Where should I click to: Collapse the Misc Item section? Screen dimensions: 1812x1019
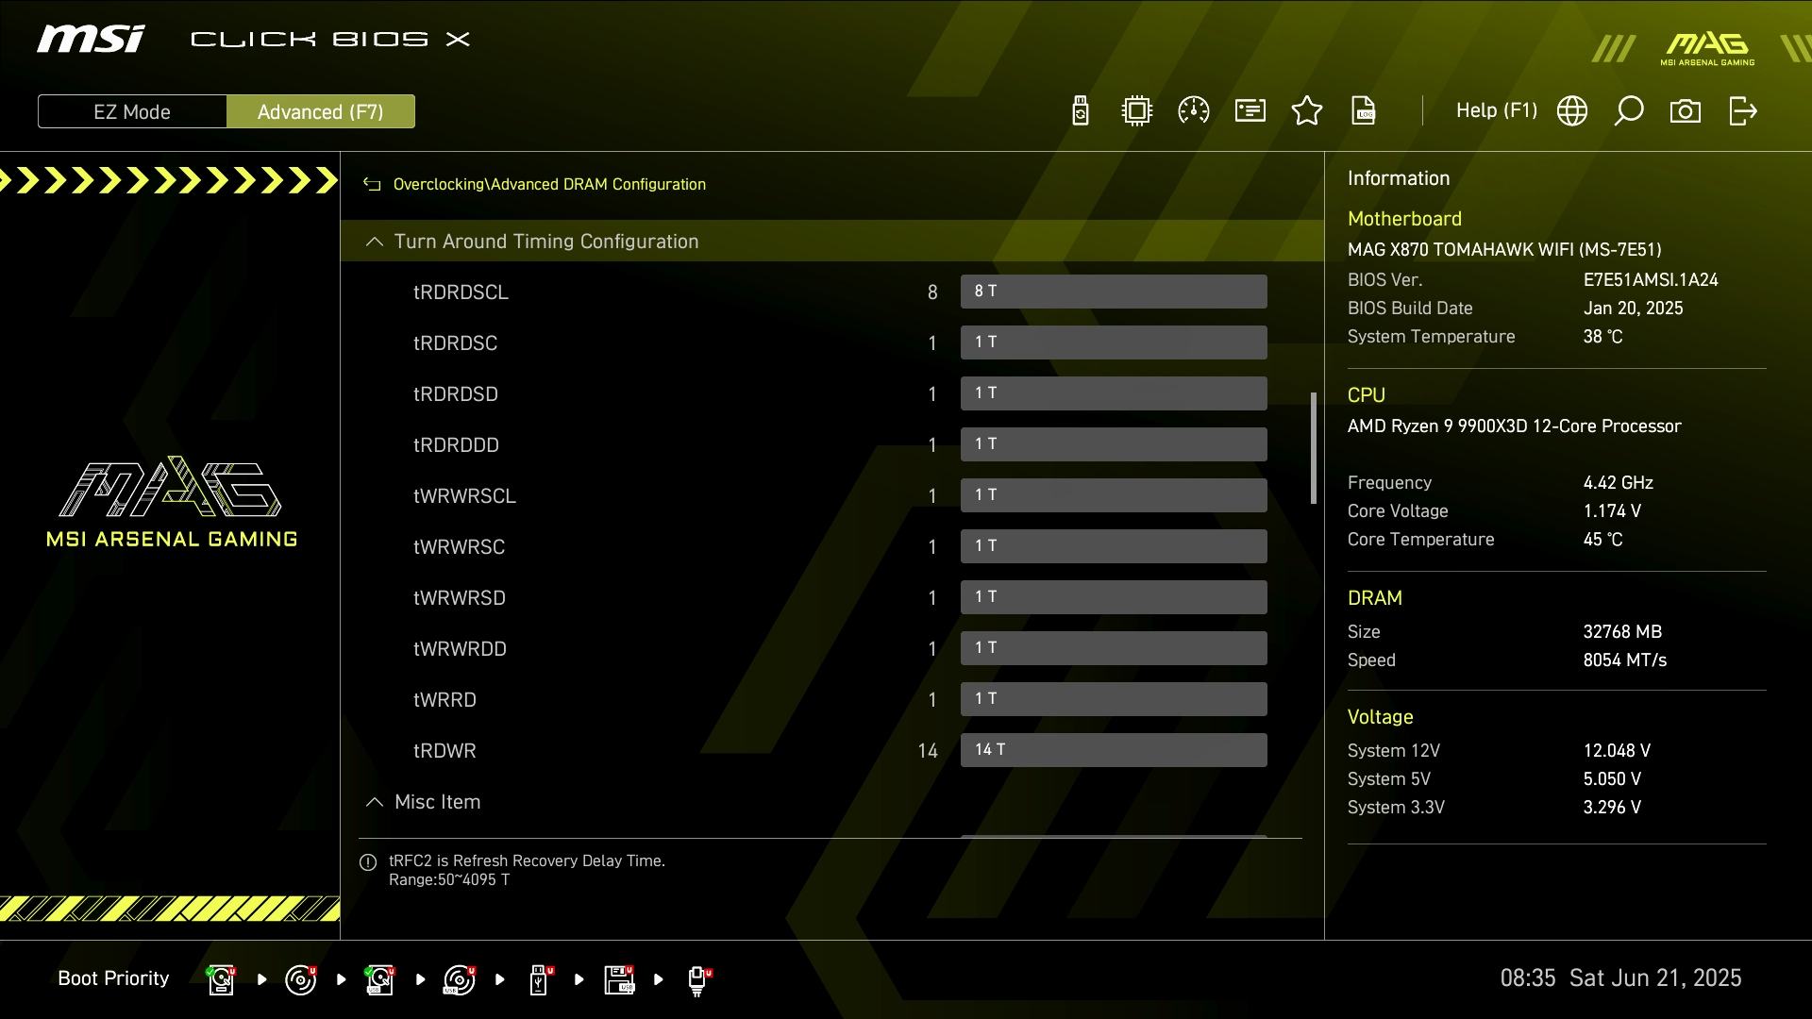(x=375, y=802)
